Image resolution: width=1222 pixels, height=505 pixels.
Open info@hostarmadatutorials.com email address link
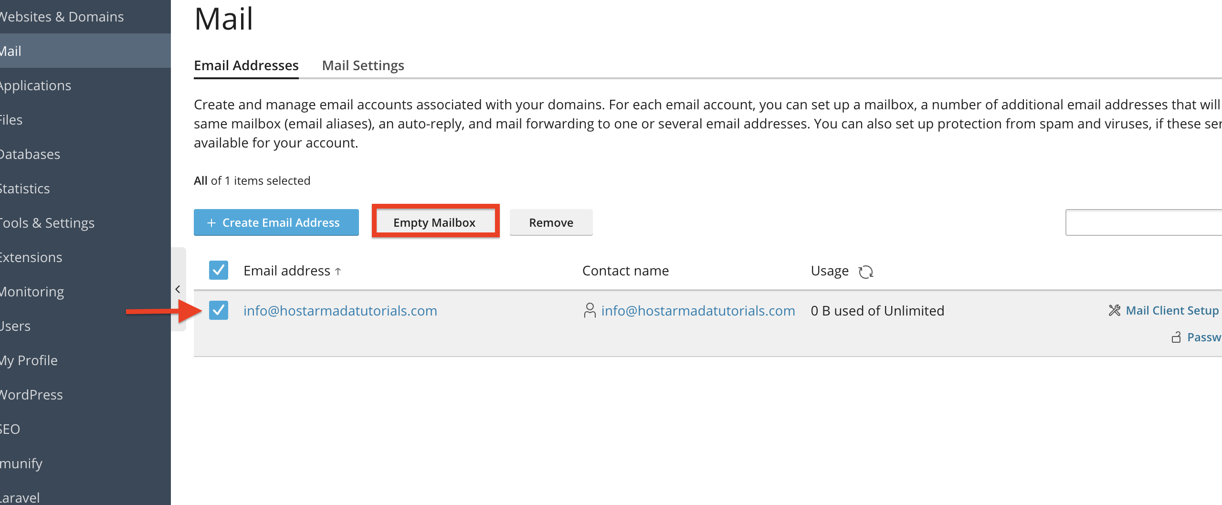(x=340, y=311)
